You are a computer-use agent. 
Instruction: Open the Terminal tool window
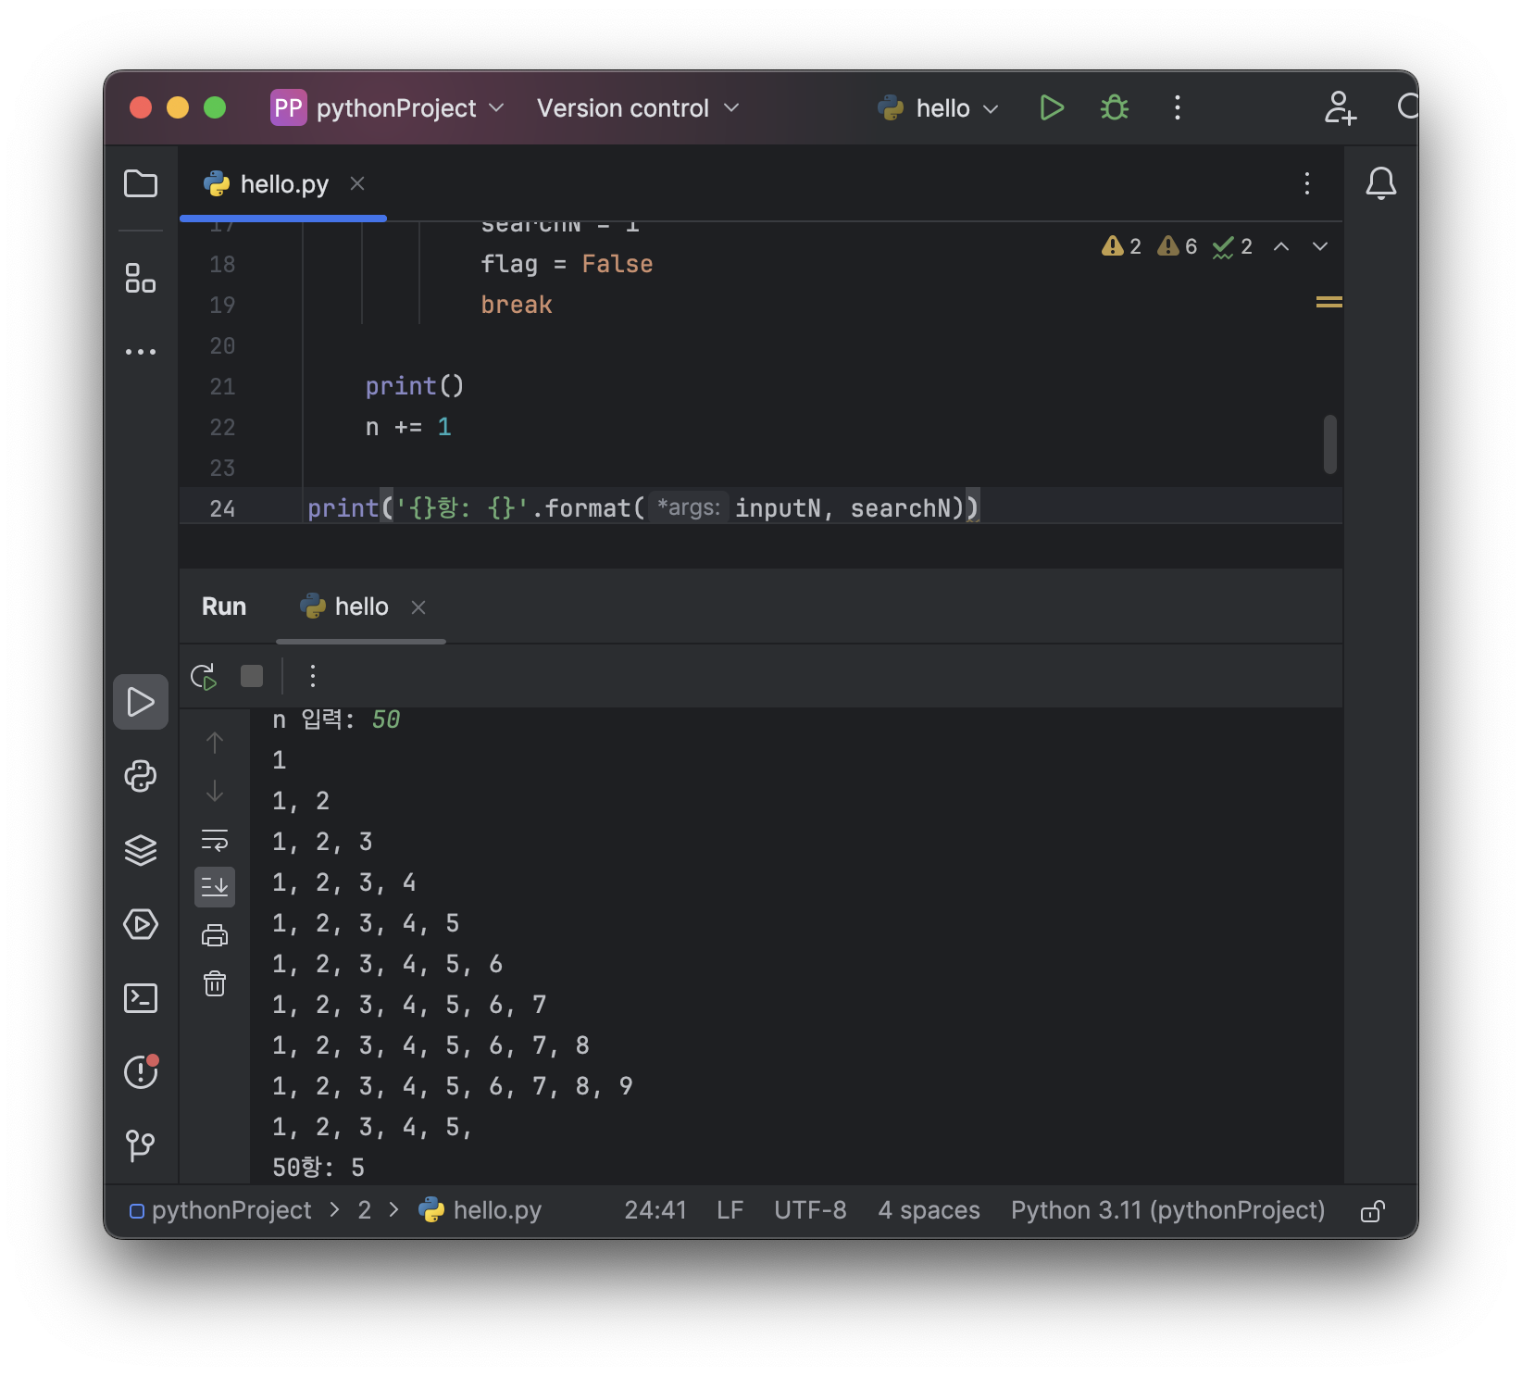click(141, 998)
